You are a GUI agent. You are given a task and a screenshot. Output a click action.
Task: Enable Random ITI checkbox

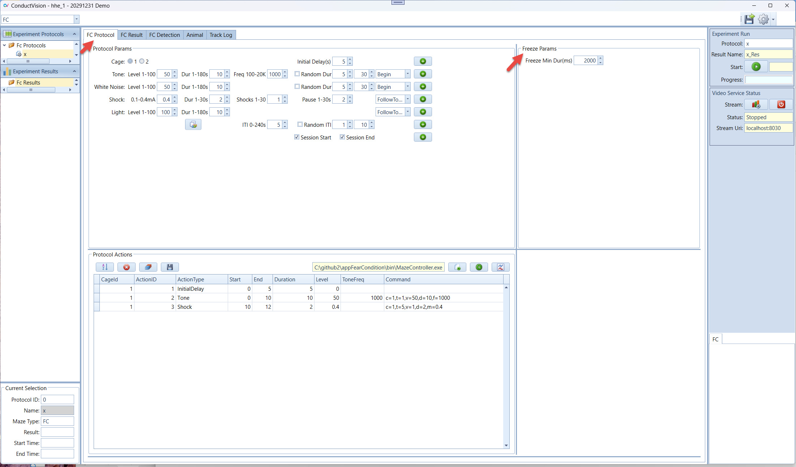pyautogui.click(x=300, y=124)
